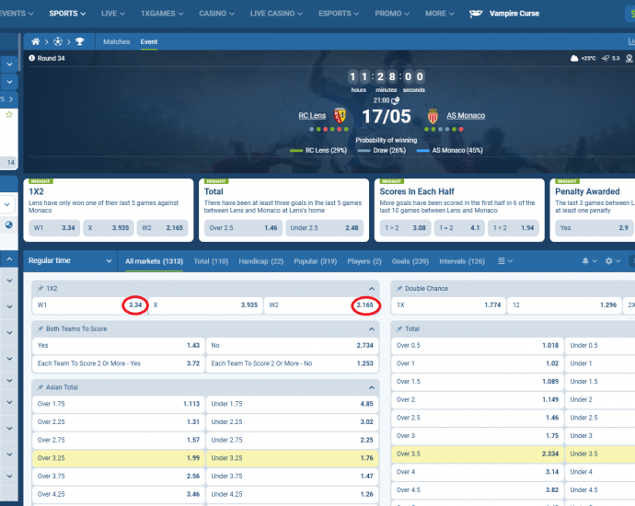Viewport: 635px width, 506px height.
Task: Select Double Chance 1X at 1.774
Action: (x=449, y=305)
